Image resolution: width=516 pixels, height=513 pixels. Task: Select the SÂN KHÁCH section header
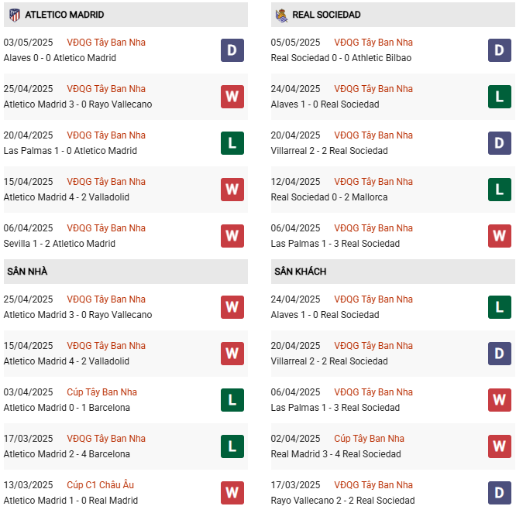pyautogui.click(x=393, y=272)
